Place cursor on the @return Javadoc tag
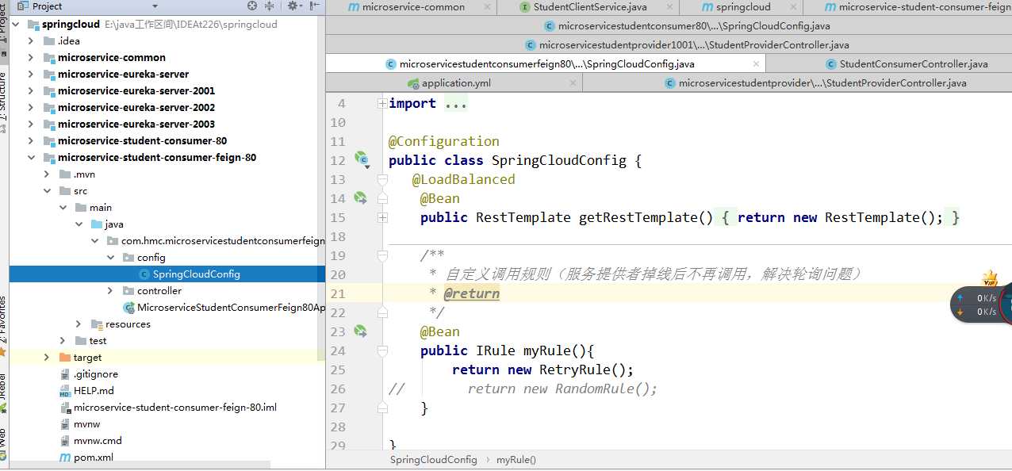 point(472,293)
